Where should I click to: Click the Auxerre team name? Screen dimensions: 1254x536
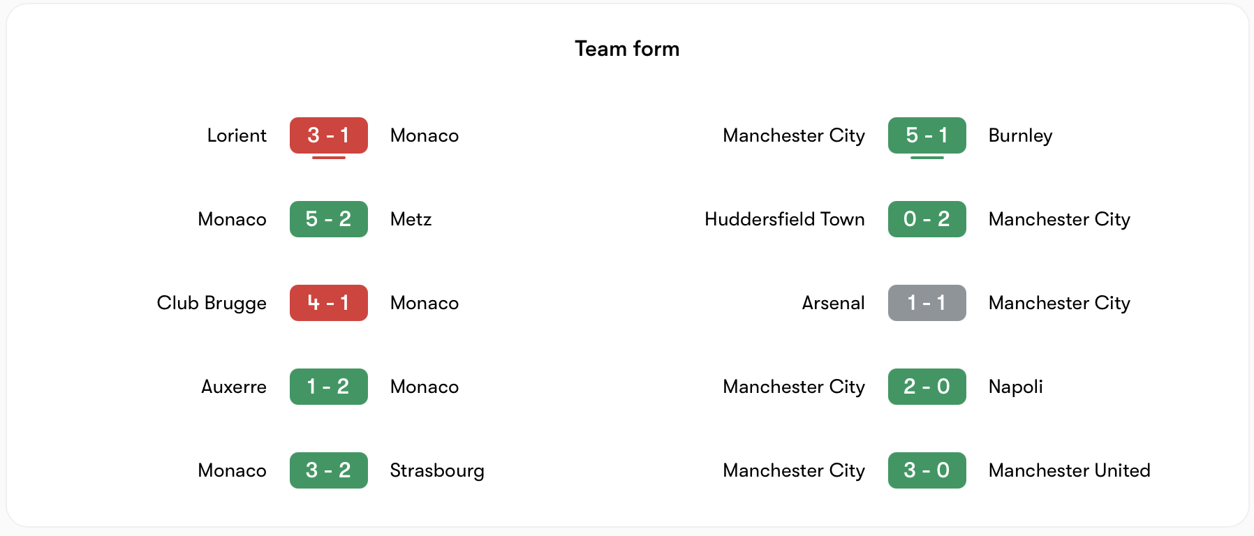(234, 387)
